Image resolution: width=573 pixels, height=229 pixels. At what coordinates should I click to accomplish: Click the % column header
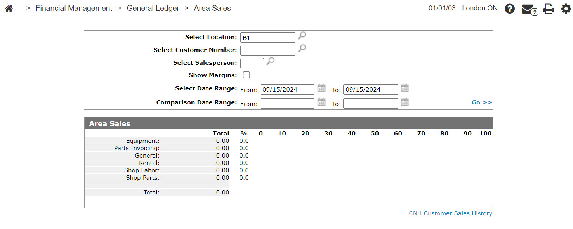(244, 134)
